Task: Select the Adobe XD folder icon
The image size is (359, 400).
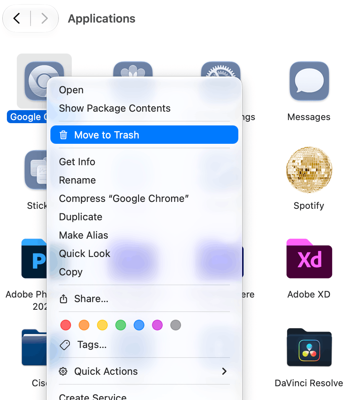Action: click(x=309, y=259)
